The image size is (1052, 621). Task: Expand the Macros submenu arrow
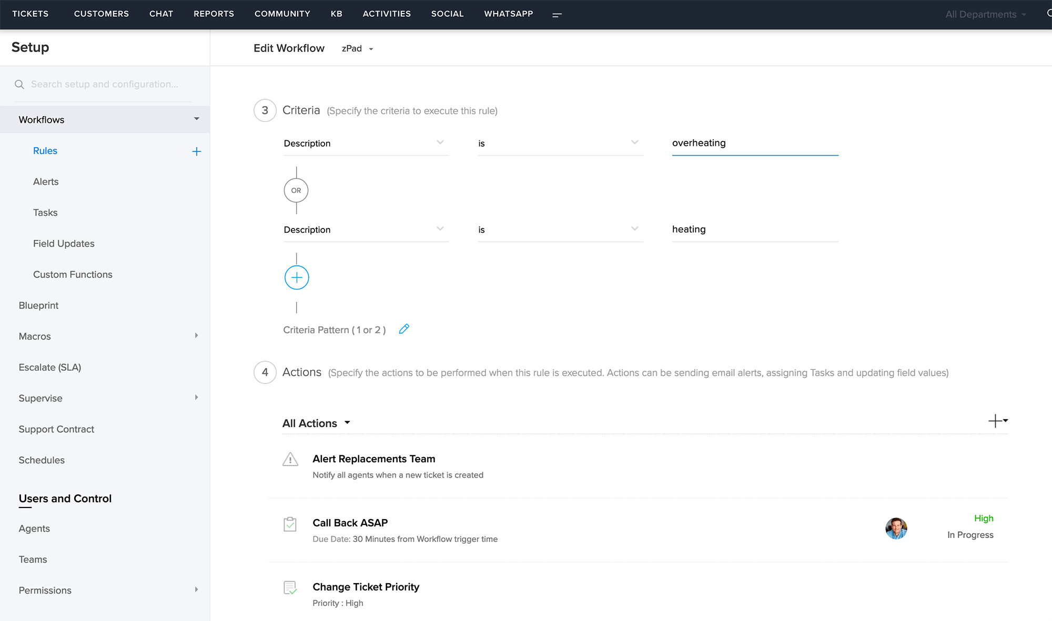[x=196, y=336]
